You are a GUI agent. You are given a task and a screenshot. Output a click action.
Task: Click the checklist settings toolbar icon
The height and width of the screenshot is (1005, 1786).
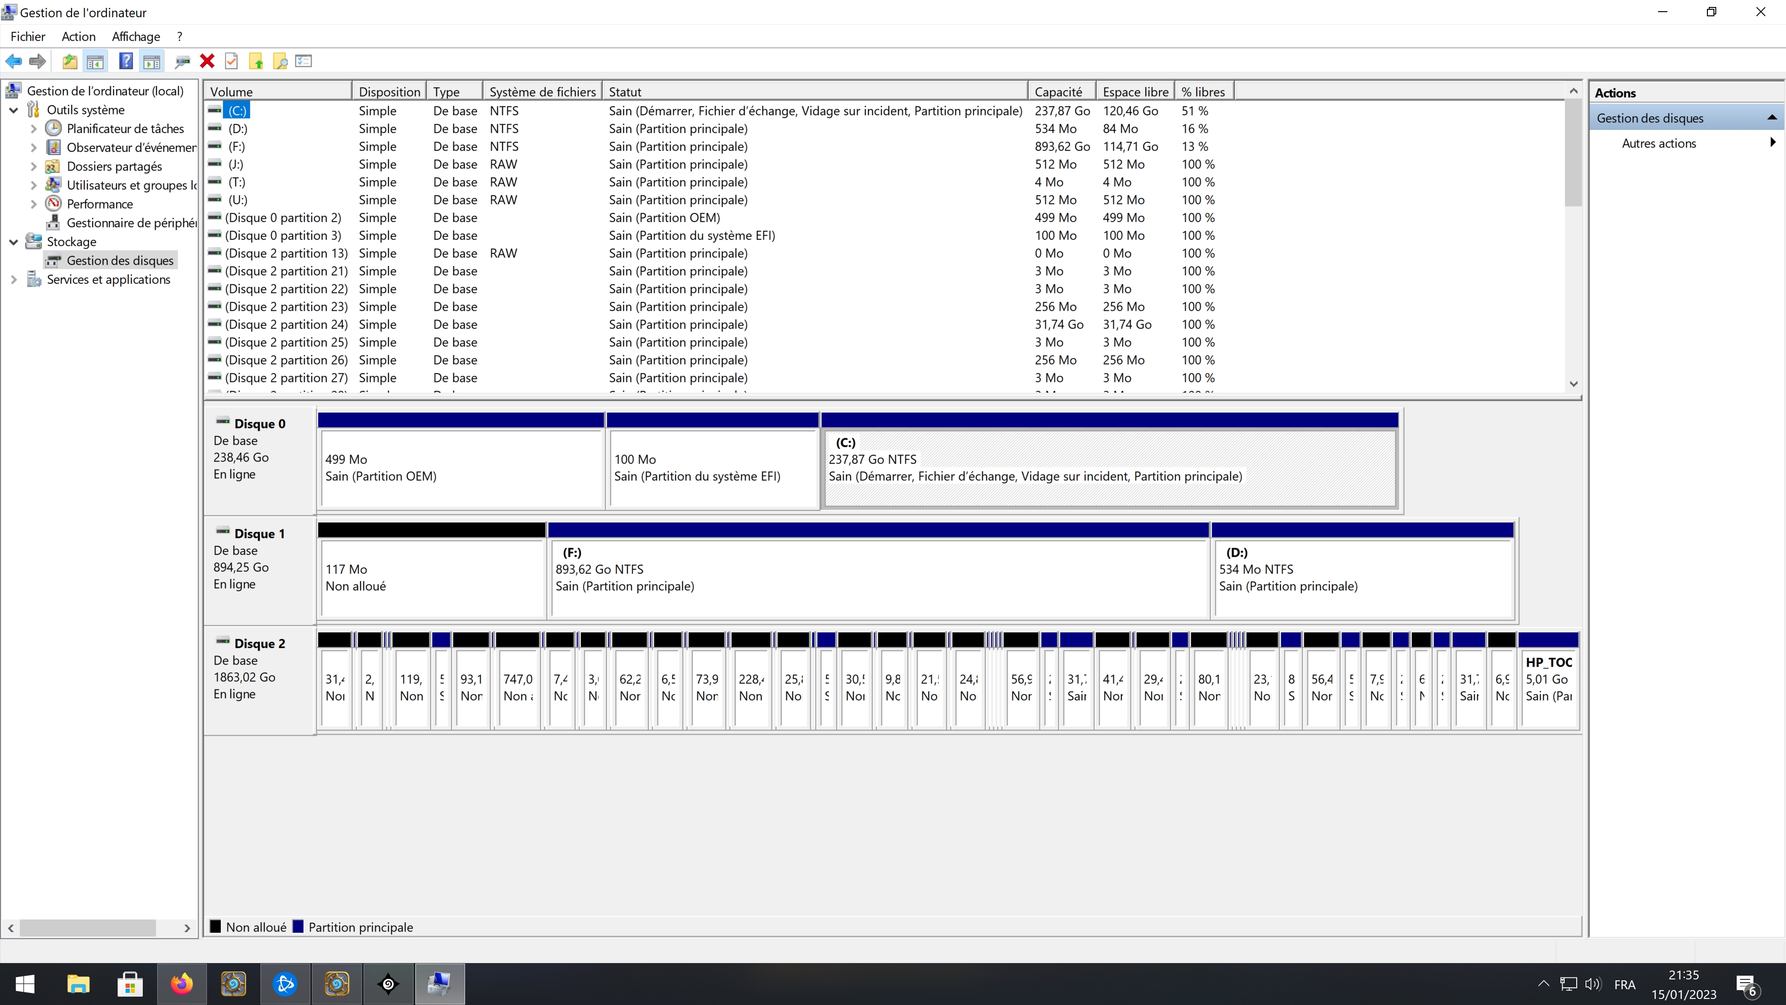[x=304, y=61]
